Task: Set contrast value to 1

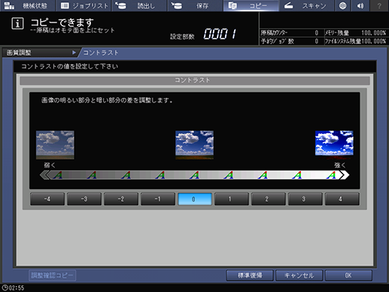Action: (x=232, y=199)
